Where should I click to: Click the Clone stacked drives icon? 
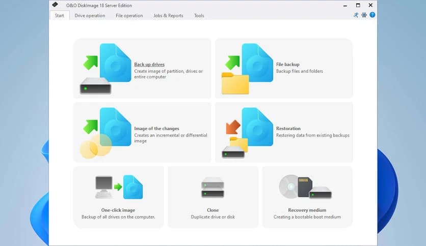[212, 187]
